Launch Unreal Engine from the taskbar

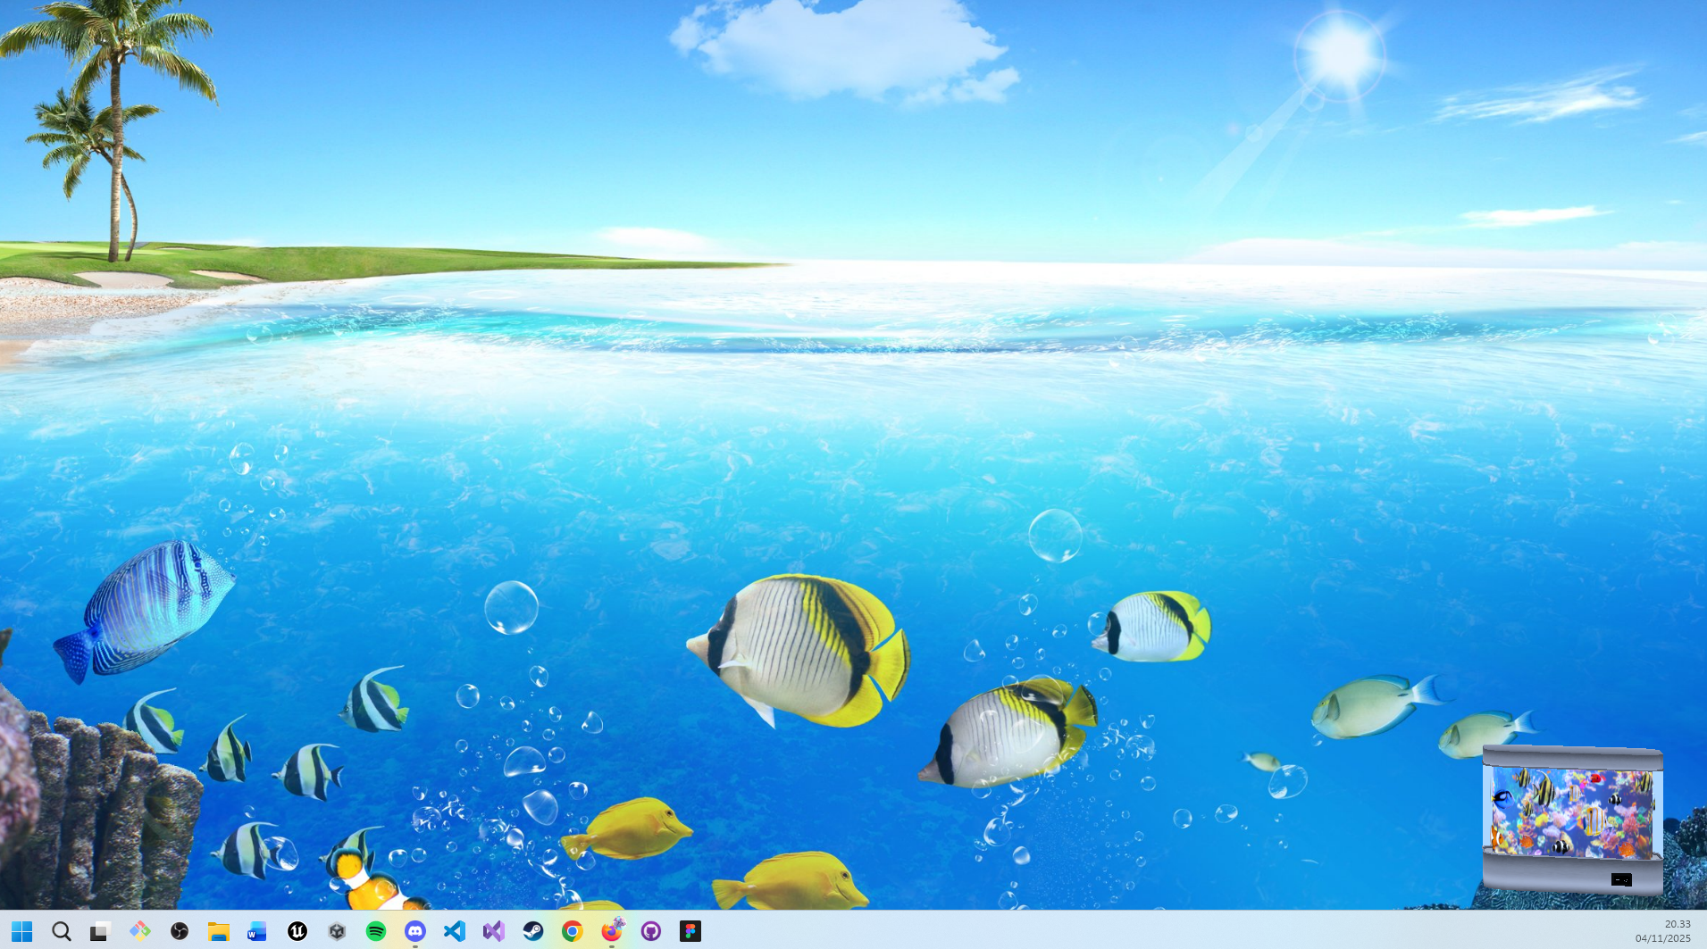pyautogui.click(x=297, y=931)
